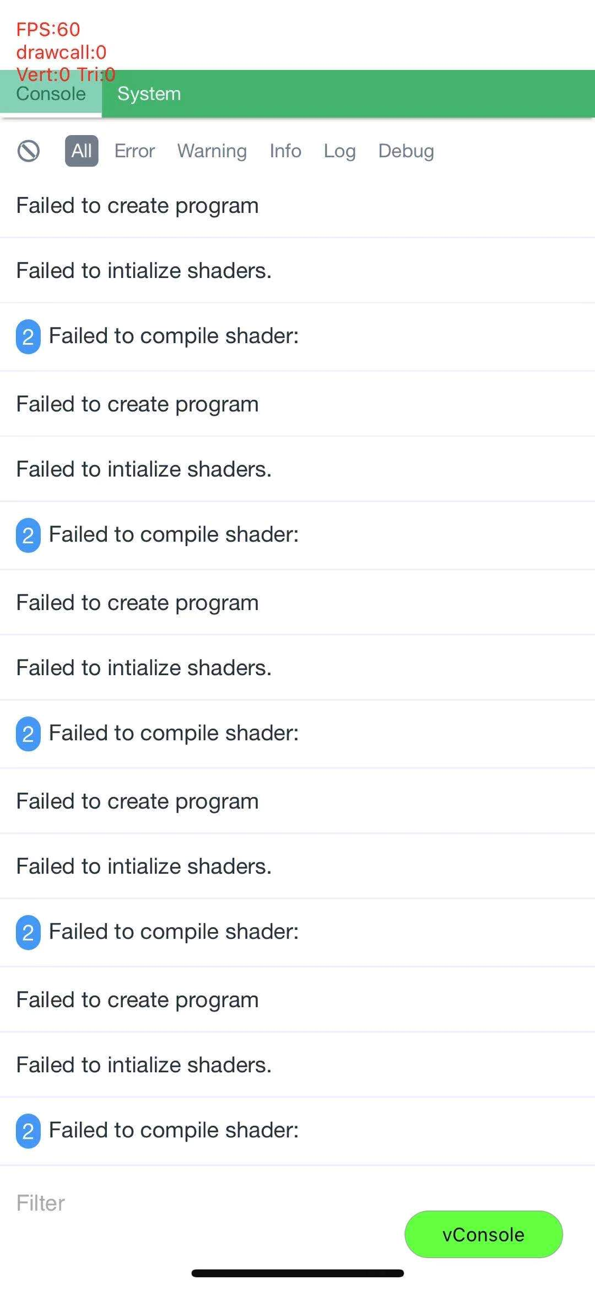Image resolution: width=595 pixels, height=1290 pixels.
Task: Click the FPS:60 stats overlay
Action: [48, 29]
